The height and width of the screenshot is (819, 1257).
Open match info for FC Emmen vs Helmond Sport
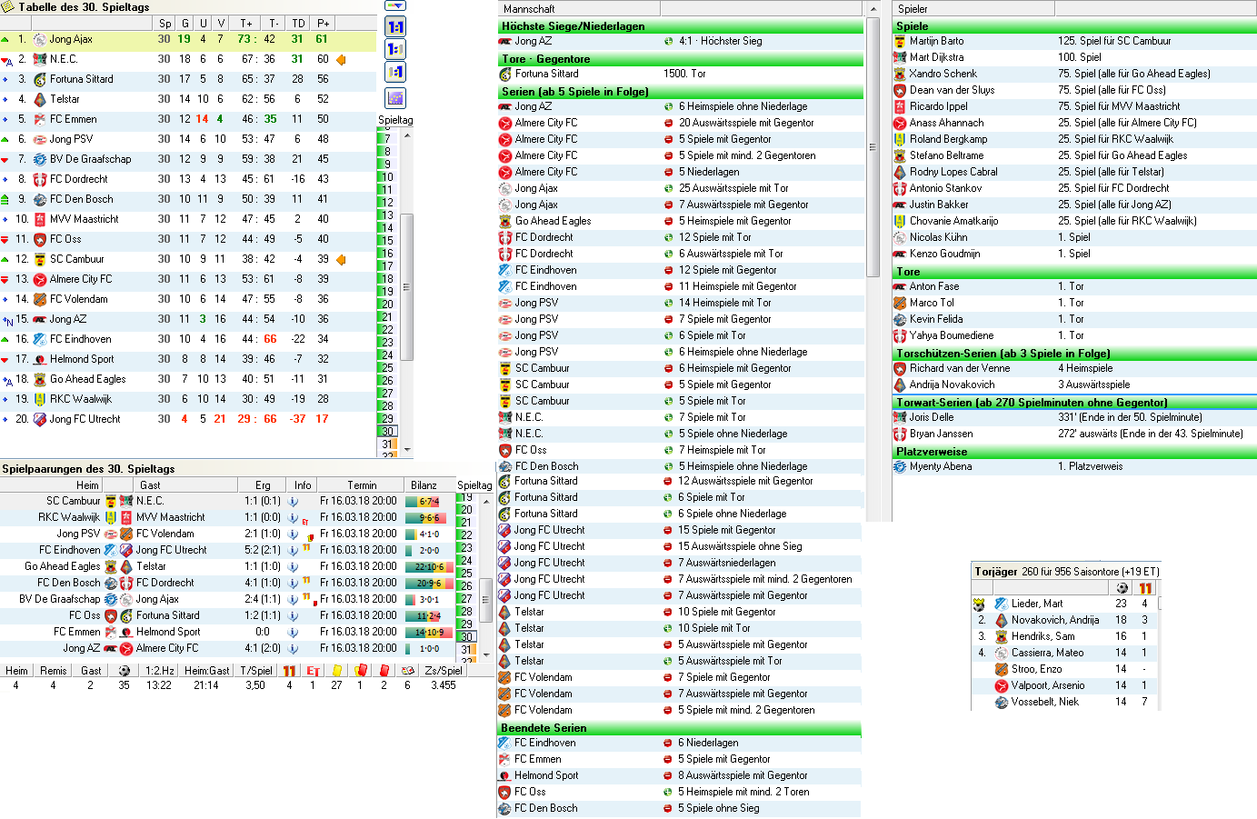click(293, 632)
